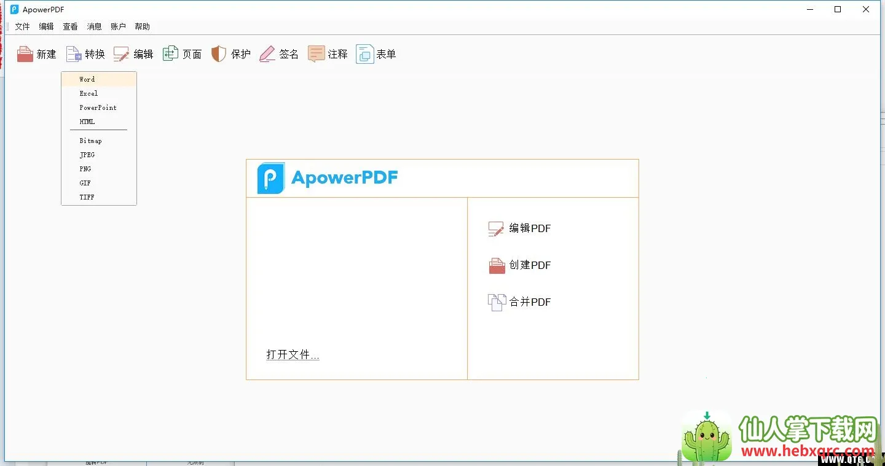Screen dimensions: 885x466
Task: Click the 新建 (Create) toolbar icon
Action: click(x=25, y=55)
